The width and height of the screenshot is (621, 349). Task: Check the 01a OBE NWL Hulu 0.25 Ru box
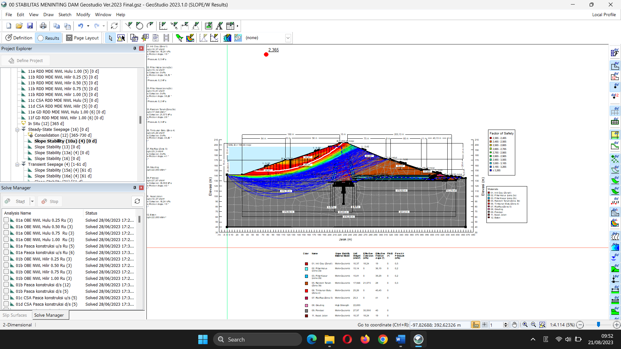6,220
